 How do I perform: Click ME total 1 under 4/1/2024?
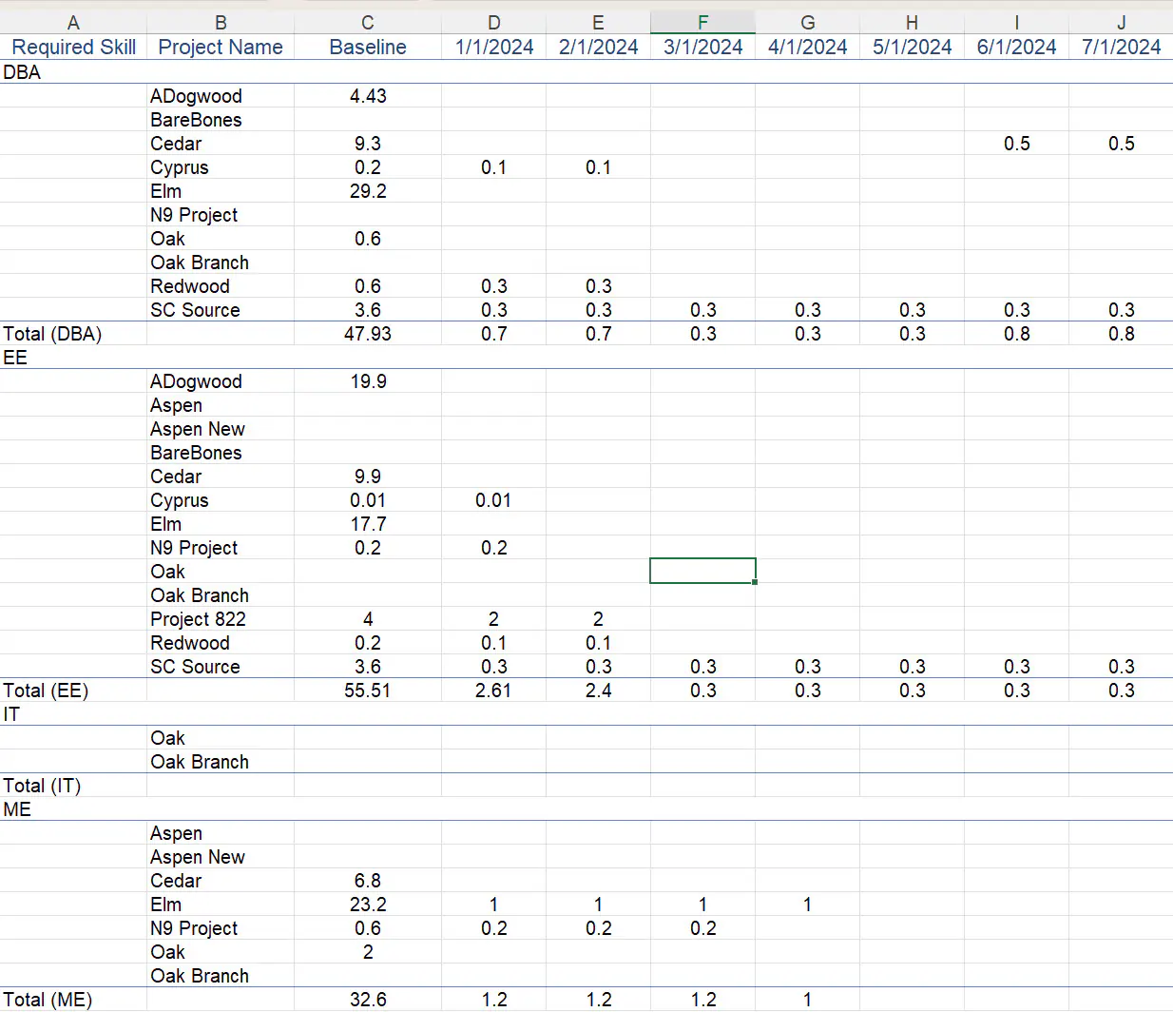[808, 1000]
